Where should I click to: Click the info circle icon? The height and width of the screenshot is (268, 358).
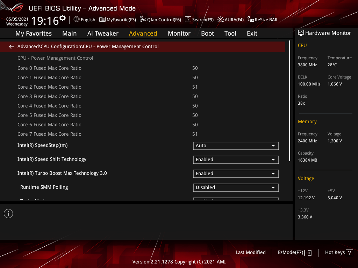coord(8,214)
